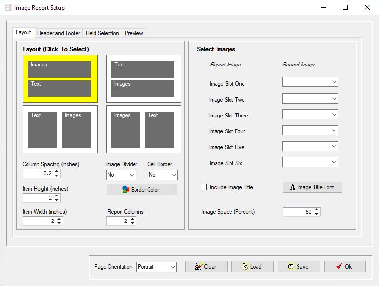Viewport: 379px width, 286px height.
Task: Click the Column Spacing input field
Action: [39, 173]
